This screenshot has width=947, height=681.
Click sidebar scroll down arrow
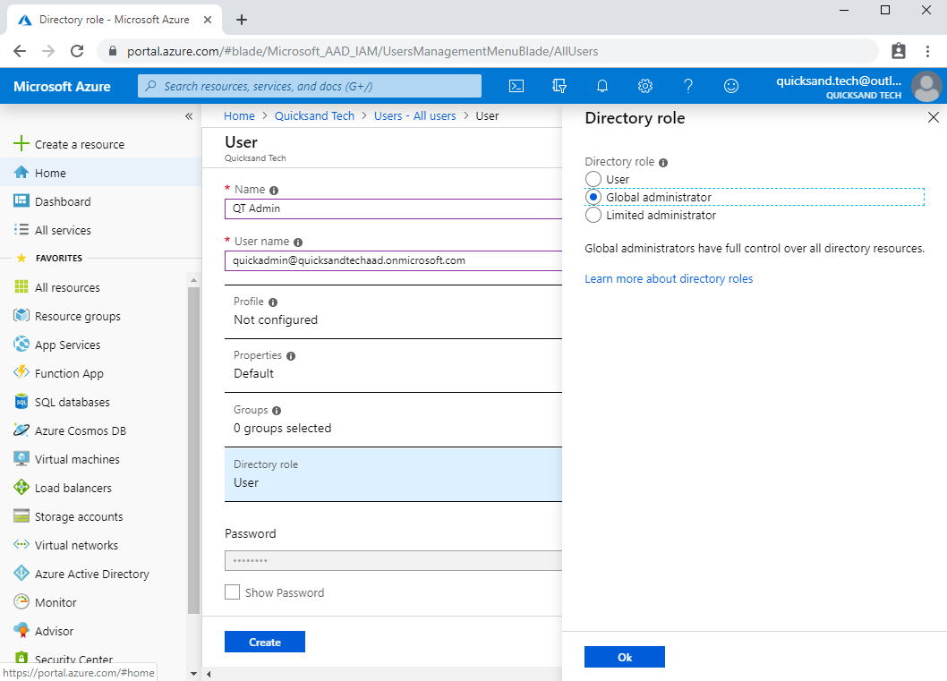(x=193, y=673)
